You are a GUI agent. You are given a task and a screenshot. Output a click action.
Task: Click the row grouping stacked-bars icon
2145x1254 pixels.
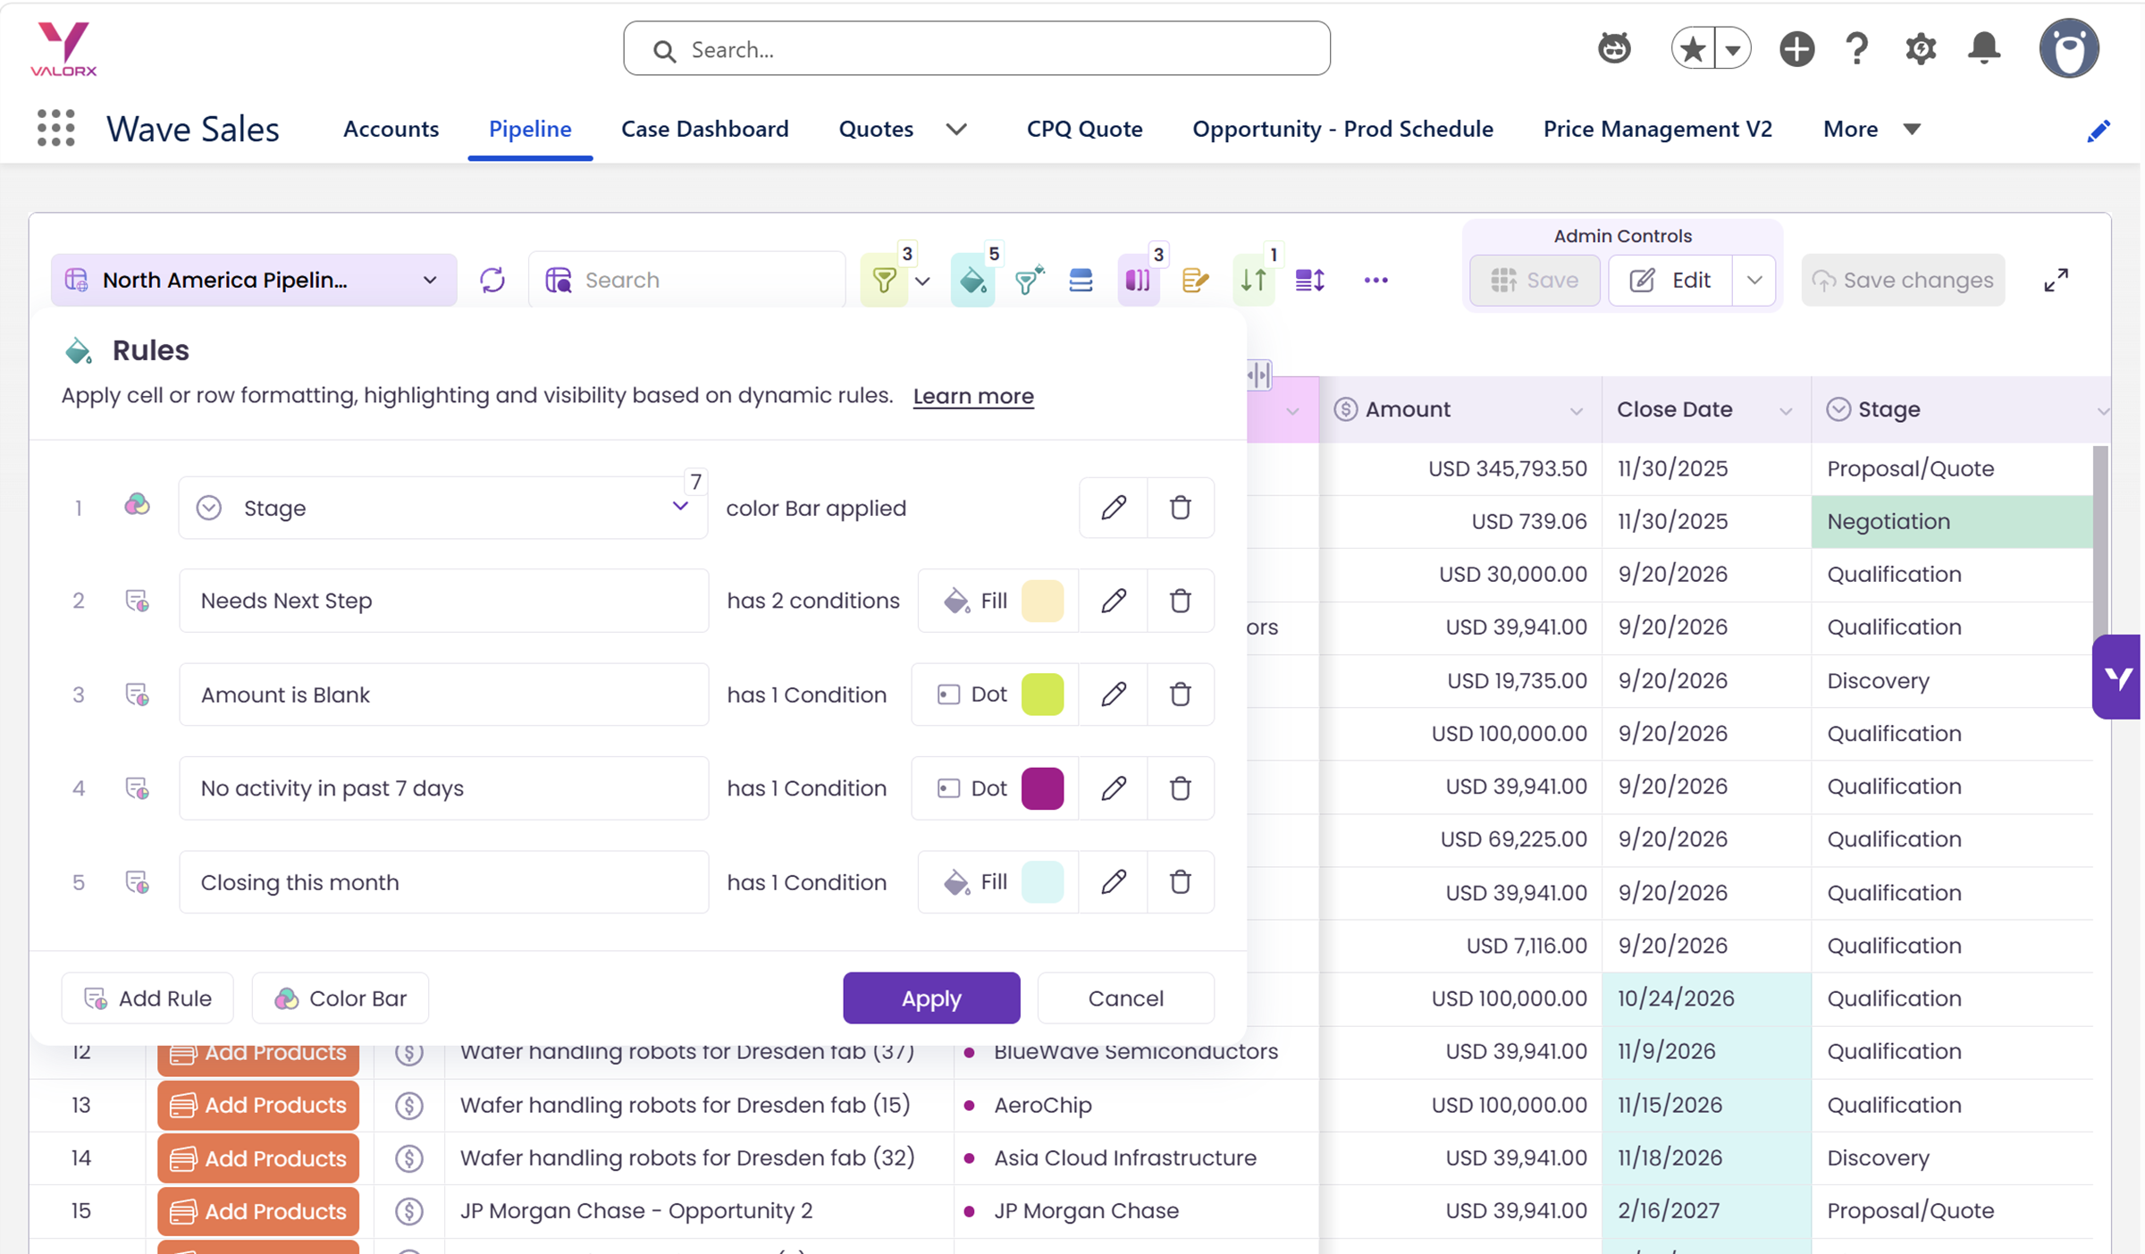1081,281
